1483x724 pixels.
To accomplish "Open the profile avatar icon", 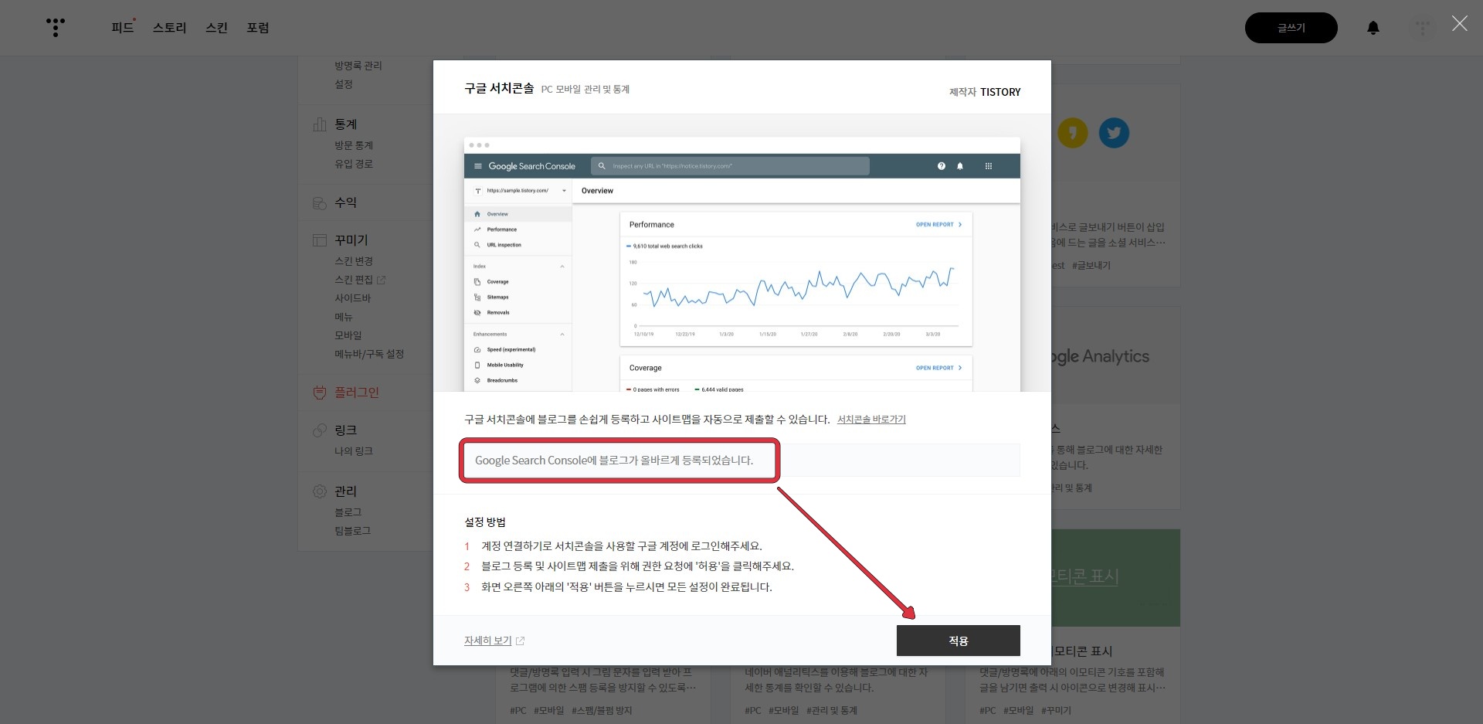I will pos(1422,28).
